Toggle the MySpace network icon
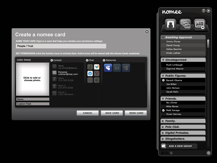 coord(108,68)
